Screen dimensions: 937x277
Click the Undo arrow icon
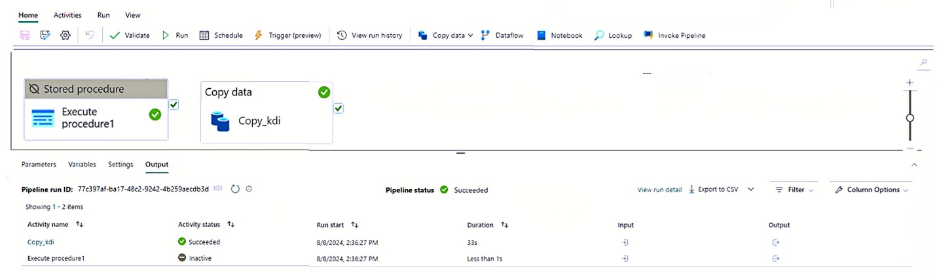(x=90, y=35)
